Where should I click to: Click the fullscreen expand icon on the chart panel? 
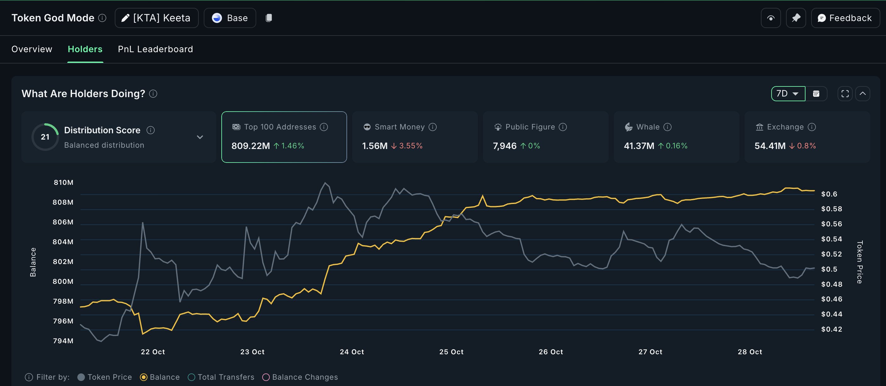[x=845, y=93]
